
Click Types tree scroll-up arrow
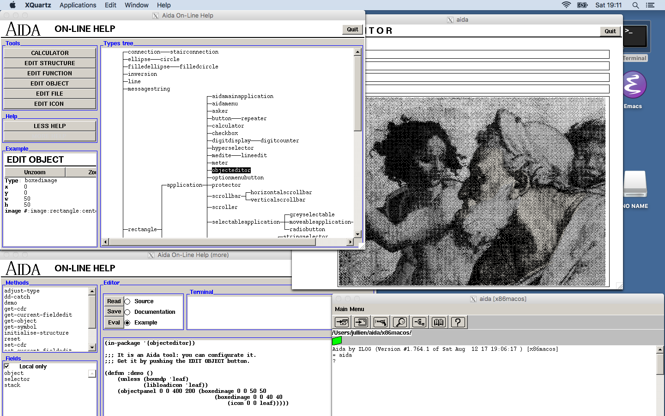coord(357,52)
